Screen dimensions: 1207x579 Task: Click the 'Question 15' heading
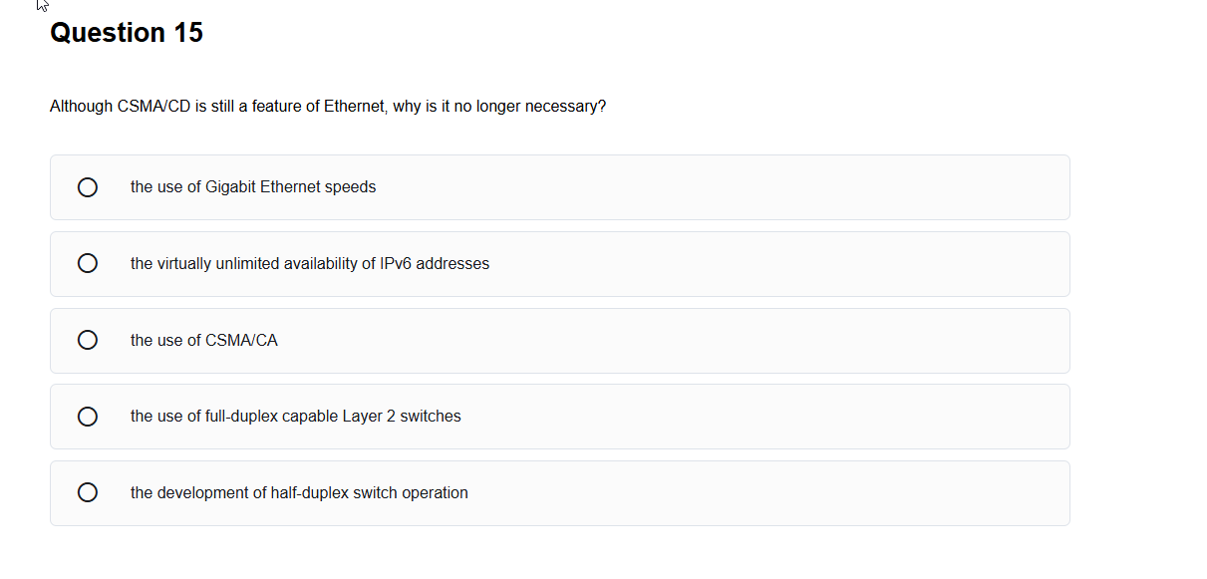127,33
